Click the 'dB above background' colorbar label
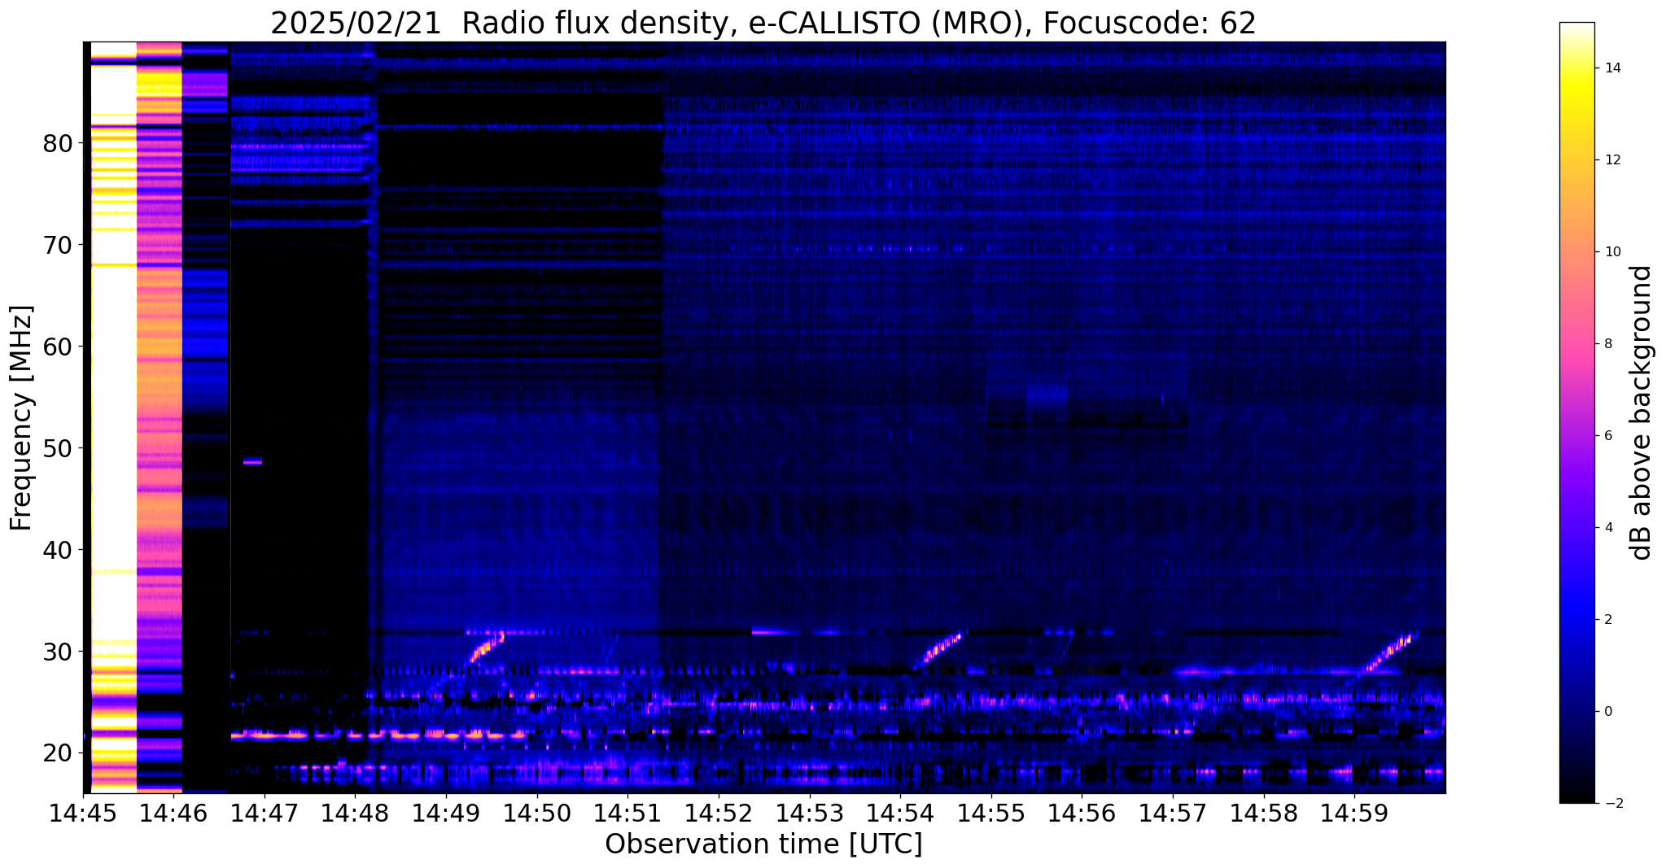1666x868 pixels. [x=1642, y=412]
